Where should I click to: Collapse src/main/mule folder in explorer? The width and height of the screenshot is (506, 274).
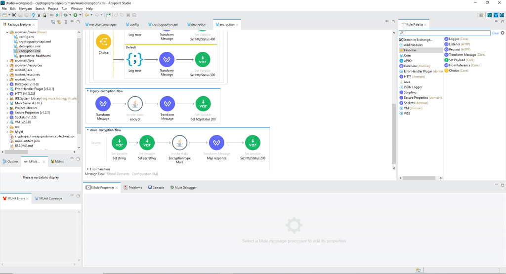pos(7,32)
